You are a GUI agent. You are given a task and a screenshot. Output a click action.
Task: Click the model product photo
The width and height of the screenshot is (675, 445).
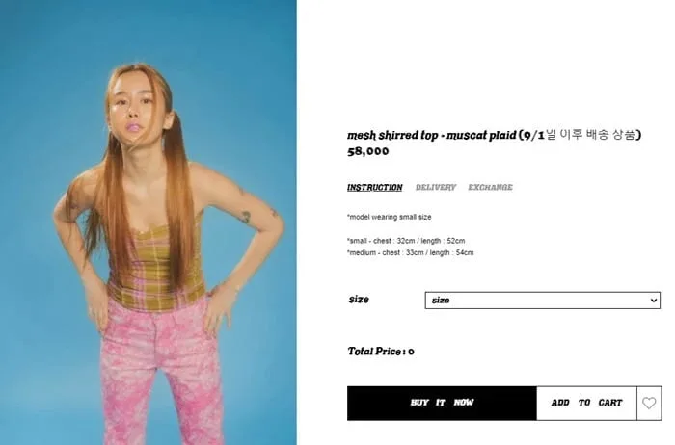click(x=148, y=222)
